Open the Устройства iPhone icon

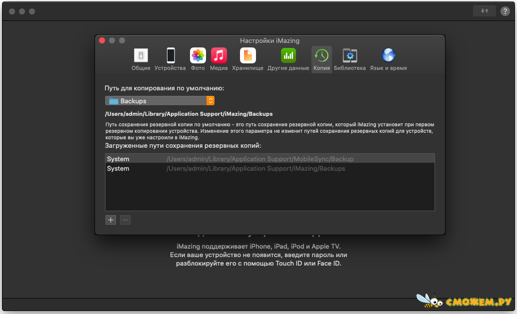click(170, 55)
